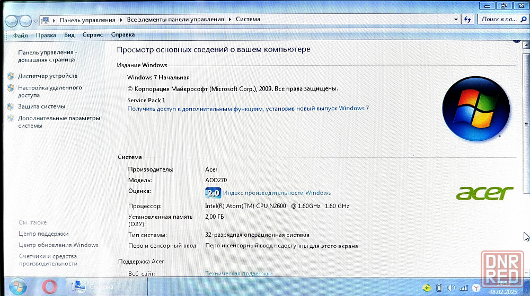The height and width of the screenshot is (296, 530).
Task: Open 'Индекс производительности Windows' link
Action: click(x=277, y=193)
